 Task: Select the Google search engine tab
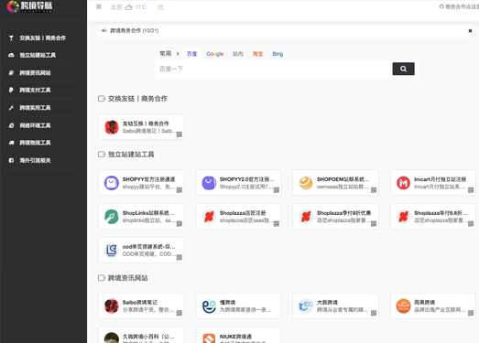coord(214,54)
